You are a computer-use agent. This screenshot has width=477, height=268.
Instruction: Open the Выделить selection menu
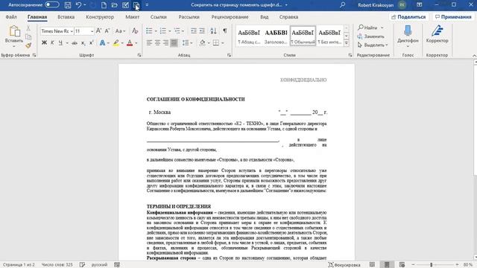pyautogui.click(x=373, y=45)
